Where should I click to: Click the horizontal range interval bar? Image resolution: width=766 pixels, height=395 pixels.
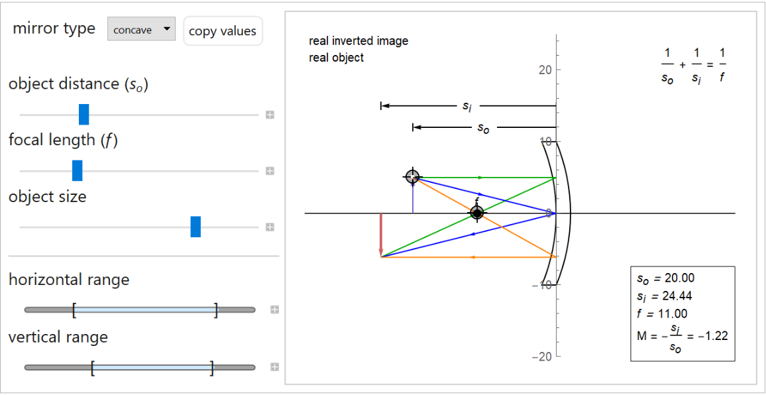click(144, 310)
